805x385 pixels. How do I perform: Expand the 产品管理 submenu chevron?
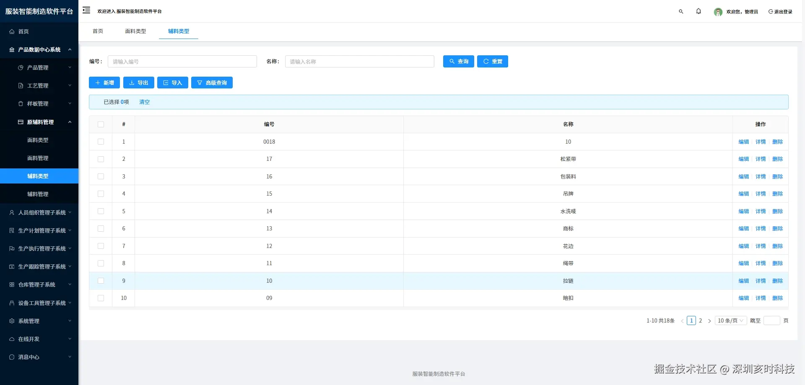tap(70, 67)
